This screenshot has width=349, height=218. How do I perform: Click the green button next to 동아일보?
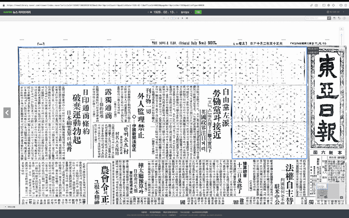tap(198, 12)
